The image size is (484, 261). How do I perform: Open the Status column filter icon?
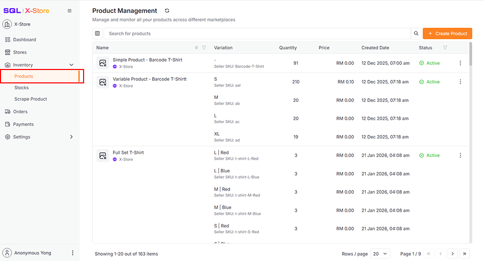445,48
